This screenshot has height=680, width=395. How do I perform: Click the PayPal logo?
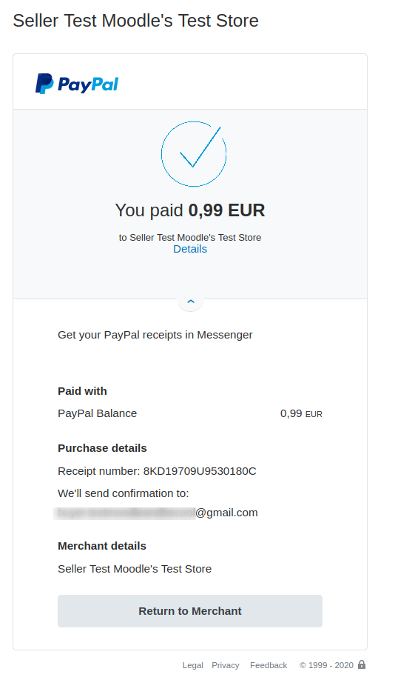point(77,84)
